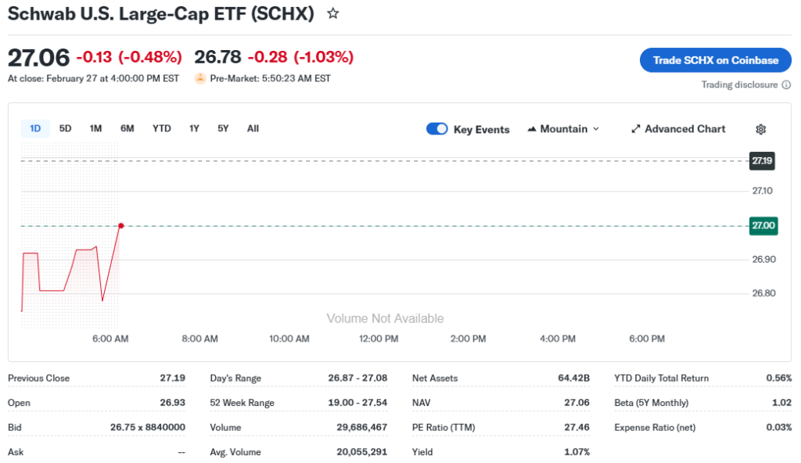Select the 6M chart range

(128, 128)
